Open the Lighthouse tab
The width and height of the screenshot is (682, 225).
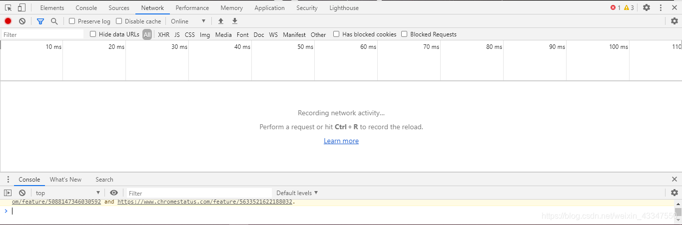pyautogui.click(x=344, y=7)
